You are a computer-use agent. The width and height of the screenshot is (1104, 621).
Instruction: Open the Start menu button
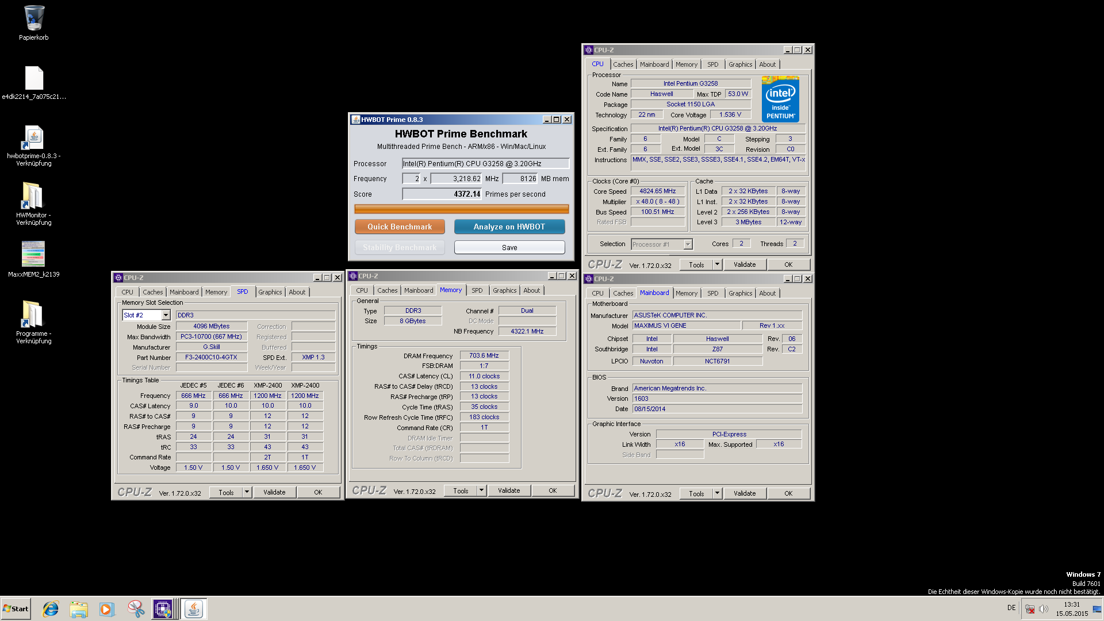pyautogui.click(x=16, y=609)
